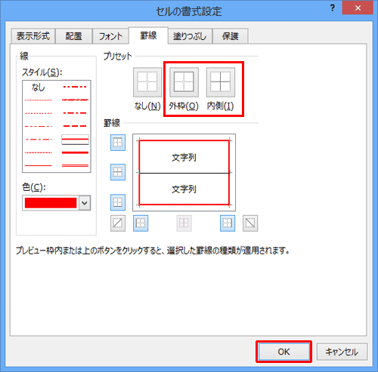Switch to the 配置 tab
This screenshot has height=372, width=378.
73,36
